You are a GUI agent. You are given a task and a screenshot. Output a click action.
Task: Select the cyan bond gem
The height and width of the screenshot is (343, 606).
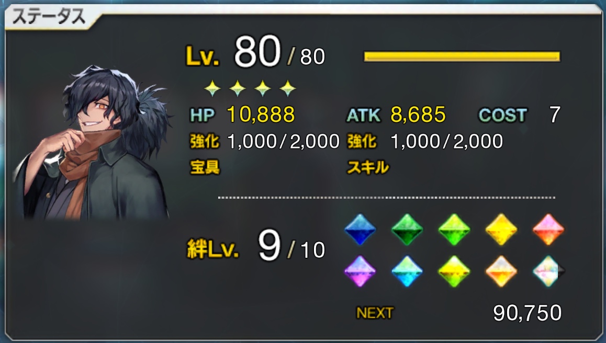pos(407,271)
